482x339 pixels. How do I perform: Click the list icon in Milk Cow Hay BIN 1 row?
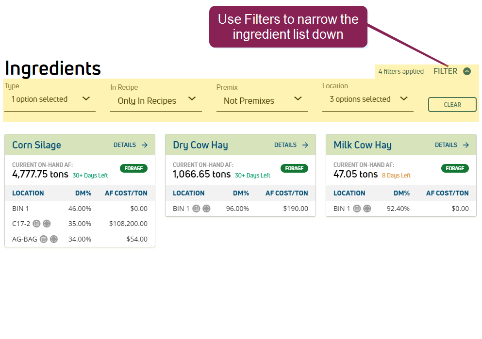click(x=357, y=209)
